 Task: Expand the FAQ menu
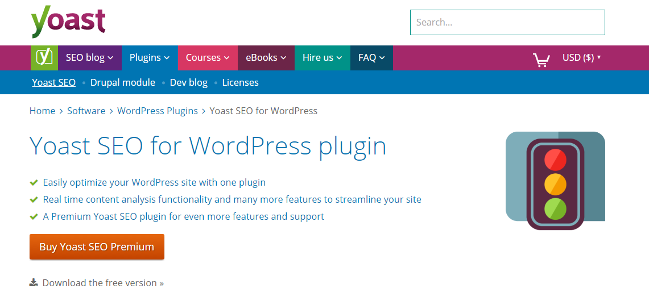pyautogui.click(x=371, y=57)
